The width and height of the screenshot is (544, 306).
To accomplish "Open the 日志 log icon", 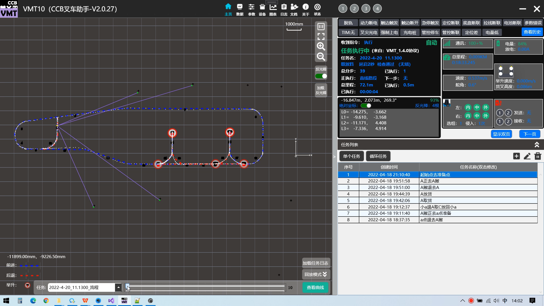I will (x=284, y=9).
